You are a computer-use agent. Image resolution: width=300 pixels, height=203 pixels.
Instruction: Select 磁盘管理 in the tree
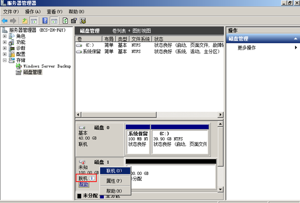pyautogui.click(x=33, y=72)
